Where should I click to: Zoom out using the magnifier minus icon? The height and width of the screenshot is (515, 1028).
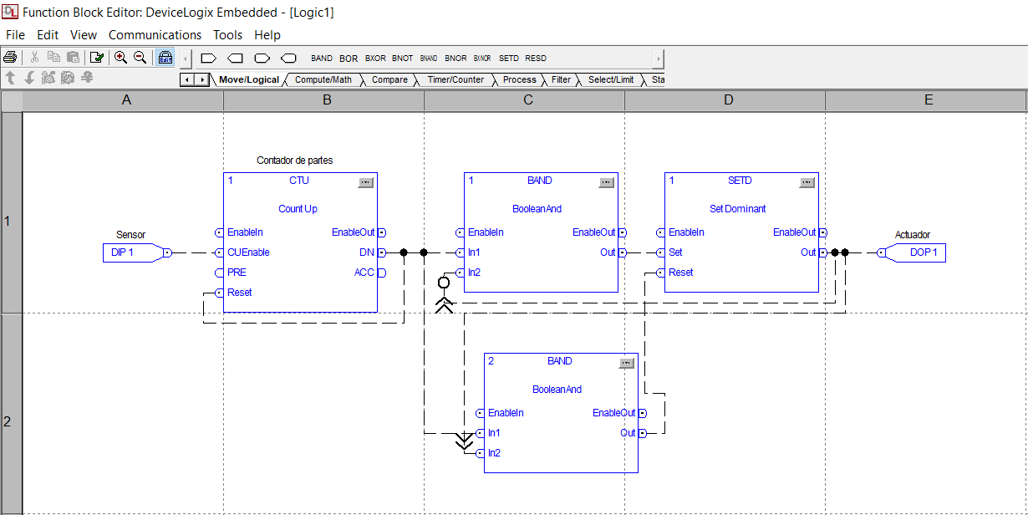click(140, 58)
